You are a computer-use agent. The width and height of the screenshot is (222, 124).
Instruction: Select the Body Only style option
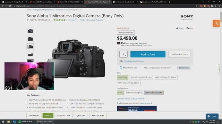coord(122,77)
